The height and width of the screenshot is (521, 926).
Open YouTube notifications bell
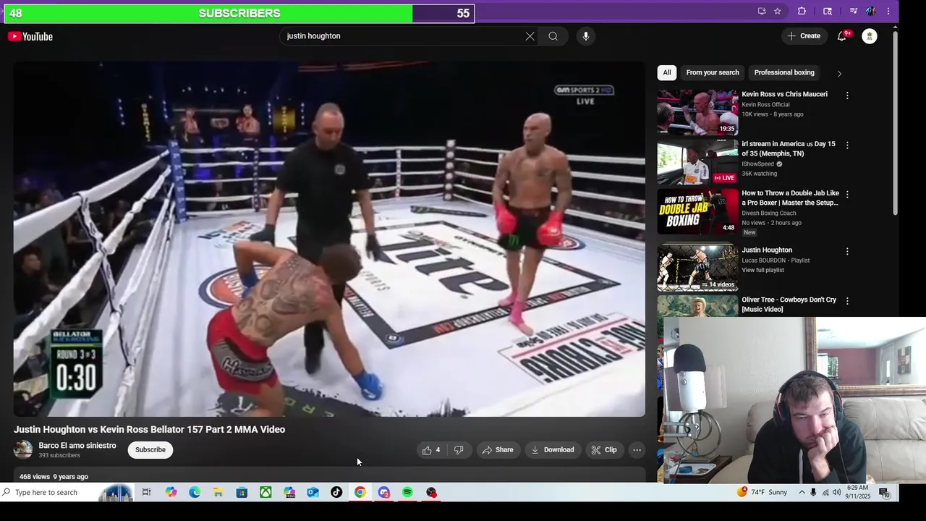tap(842, 36)
